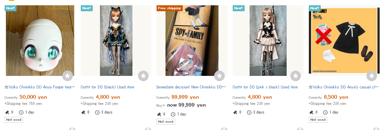View the doll head photo thumbnail

[x=40, y=41]
